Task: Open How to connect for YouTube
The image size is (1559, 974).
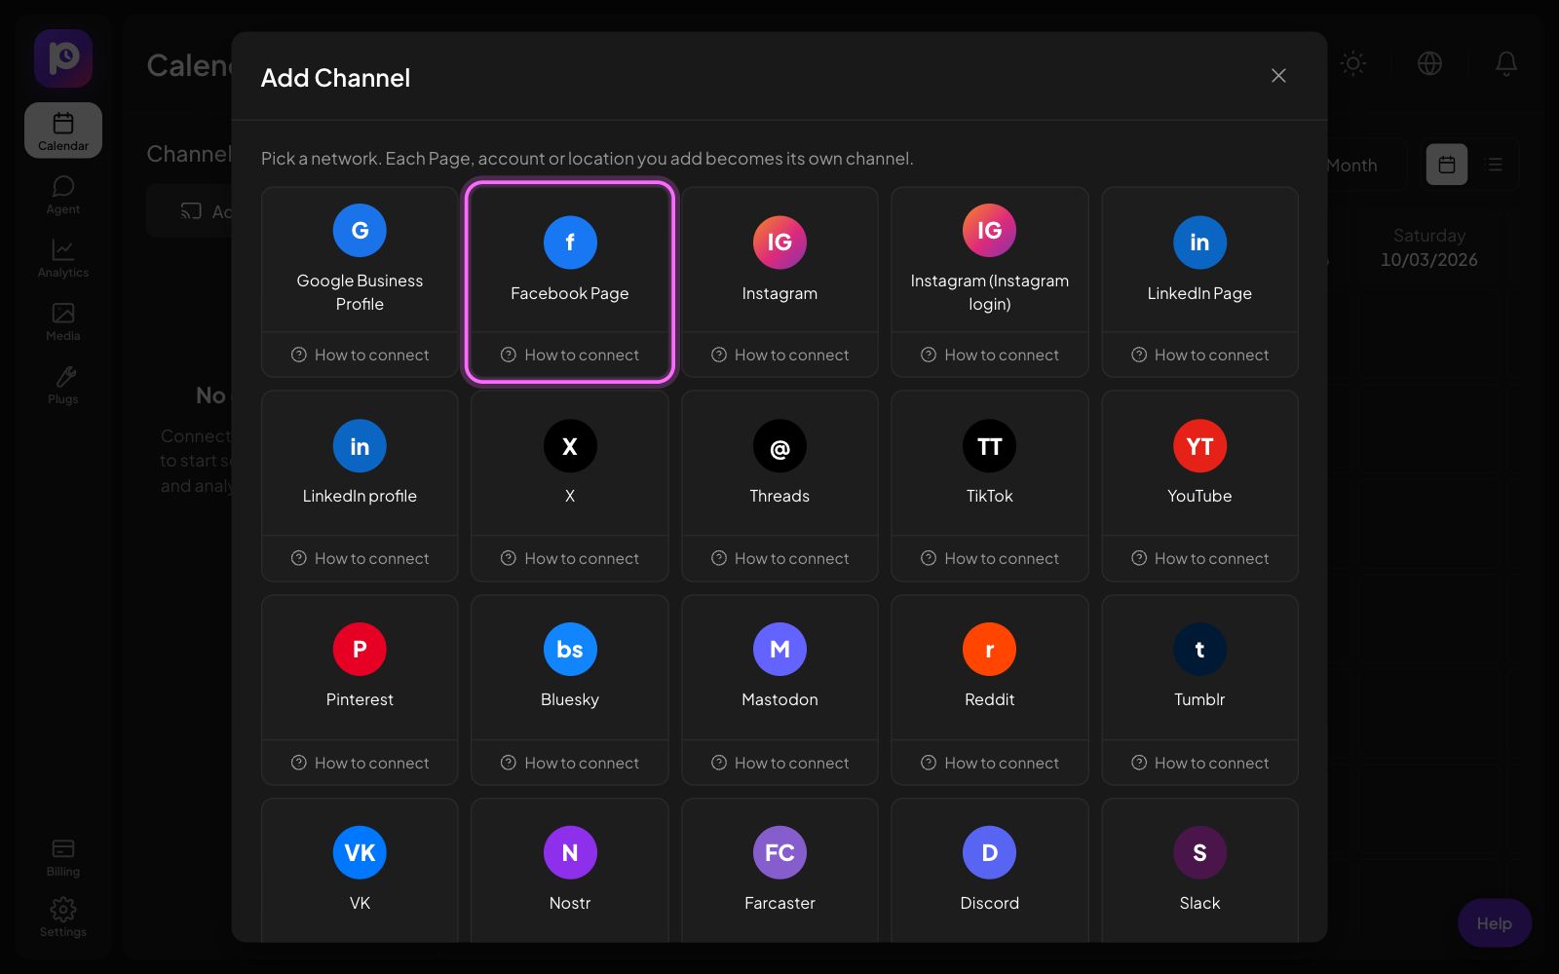Action: click(1199, 558)
